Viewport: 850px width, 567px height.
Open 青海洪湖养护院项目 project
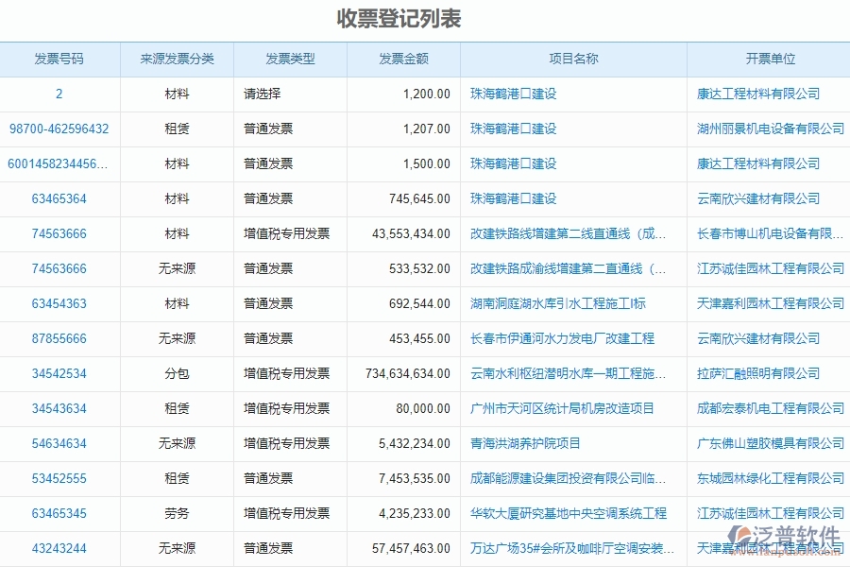pos(526,443)
